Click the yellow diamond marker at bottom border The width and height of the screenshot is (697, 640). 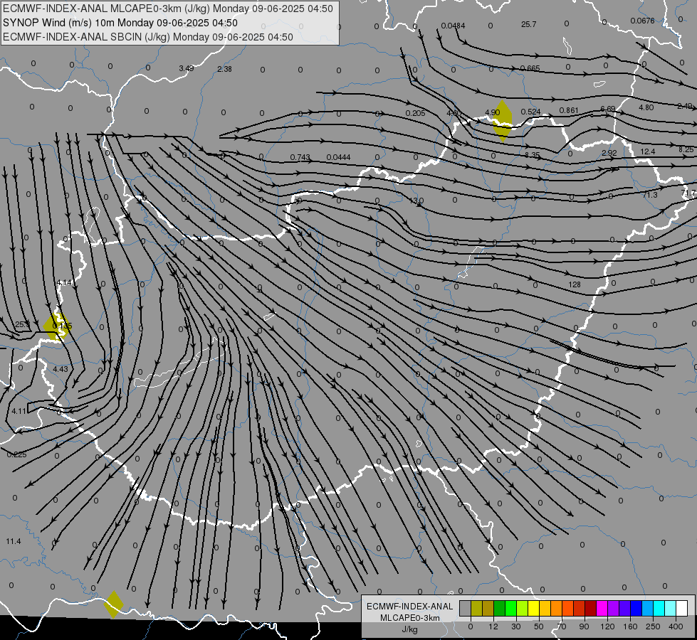114,604
